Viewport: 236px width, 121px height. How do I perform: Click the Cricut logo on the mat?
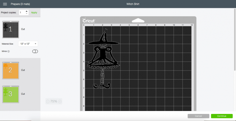point(88,21)
